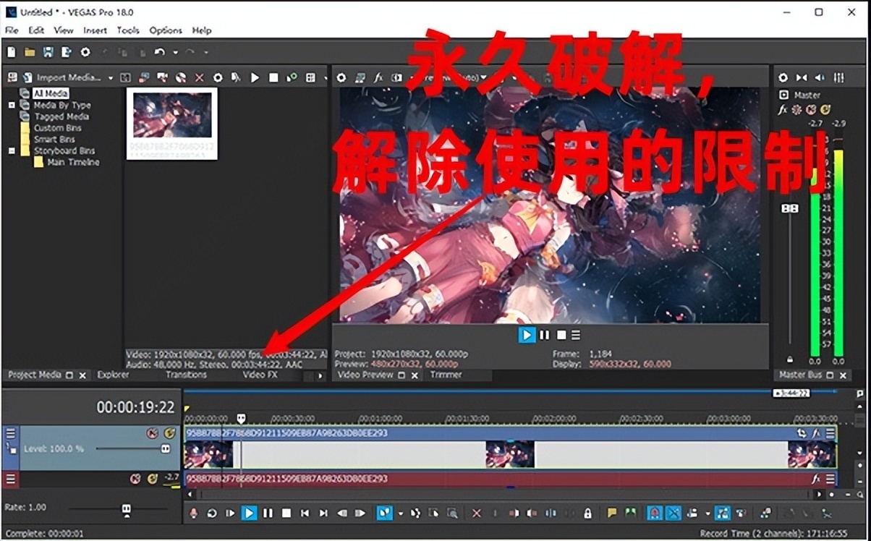This screenshot has height=541, width=871.
Task: Solo the audio track
Action: click(153, 479)
